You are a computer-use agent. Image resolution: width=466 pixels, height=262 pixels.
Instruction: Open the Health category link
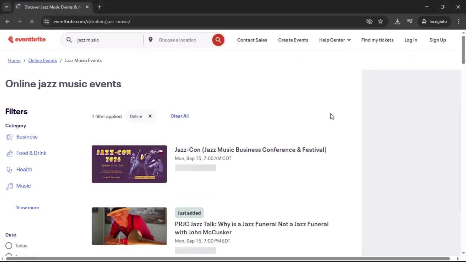(x=24, y=170)
